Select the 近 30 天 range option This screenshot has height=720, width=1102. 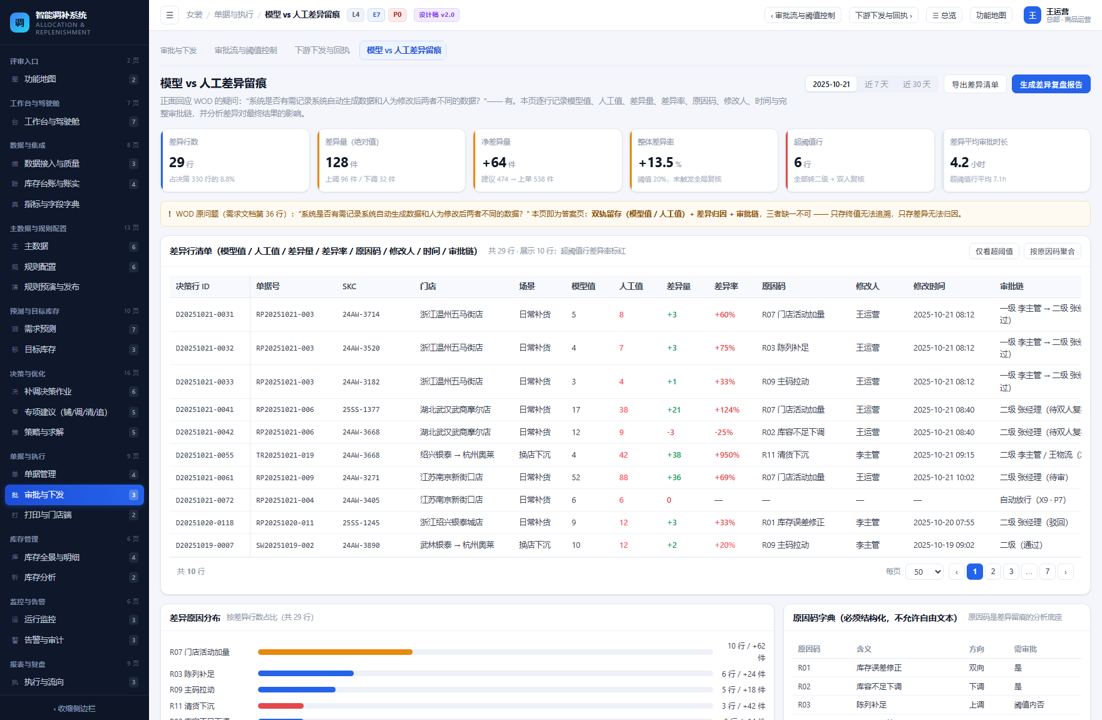[917, 85]
